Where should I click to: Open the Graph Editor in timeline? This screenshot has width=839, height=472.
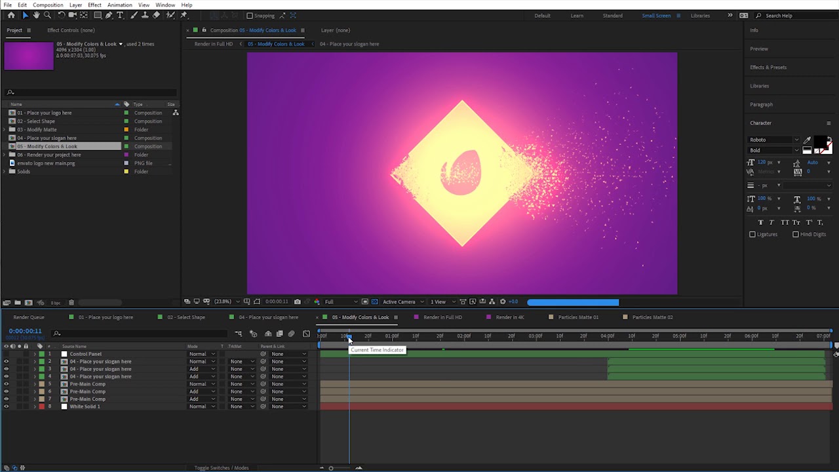pyautogui.click(x=306, y=334)
